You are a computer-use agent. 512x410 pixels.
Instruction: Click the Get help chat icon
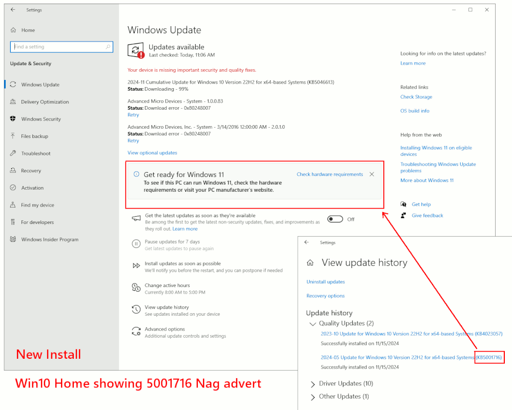click(x=403, y=204)
